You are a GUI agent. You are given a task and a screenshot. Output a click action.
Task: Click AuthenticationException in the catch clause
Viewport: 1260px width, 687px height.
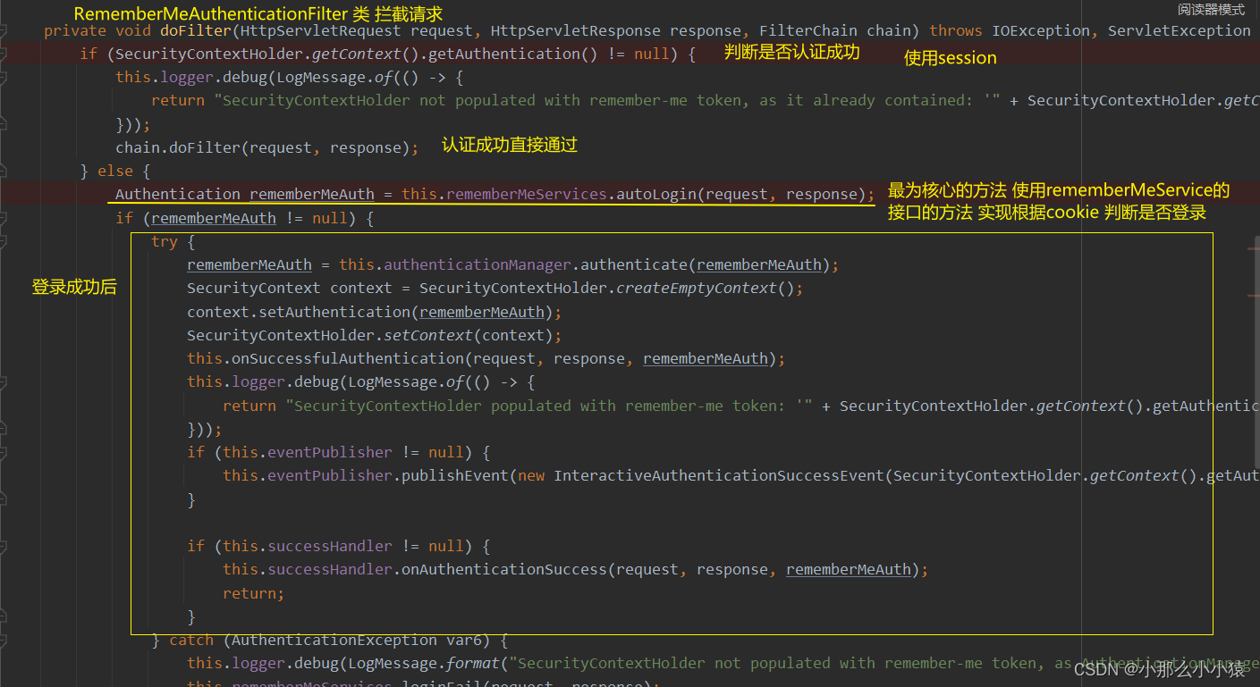click(334, 640)
